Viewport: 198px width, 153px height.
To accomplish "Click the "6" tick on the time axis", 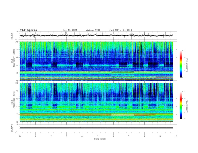I will tap(113, 136).
